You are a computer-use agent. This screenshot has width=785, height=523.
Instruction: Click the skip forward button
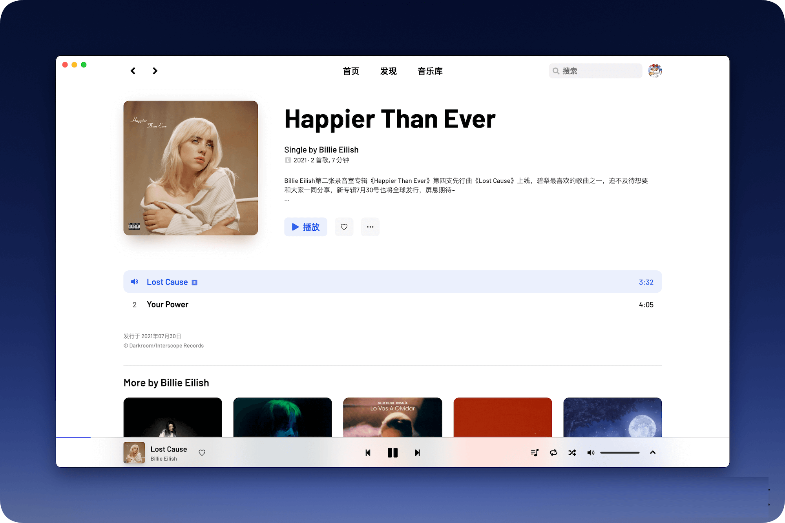click(418, 452)
